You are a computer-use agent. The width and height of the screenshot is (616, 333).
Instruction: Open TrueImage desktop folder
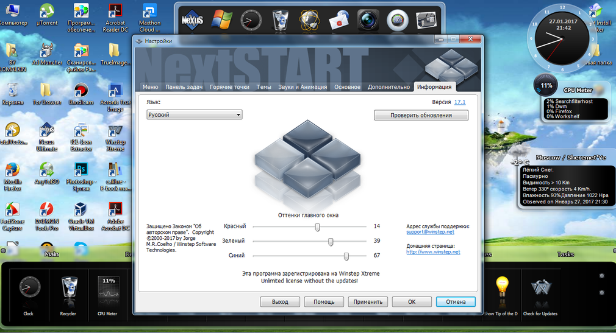(115, 54)
